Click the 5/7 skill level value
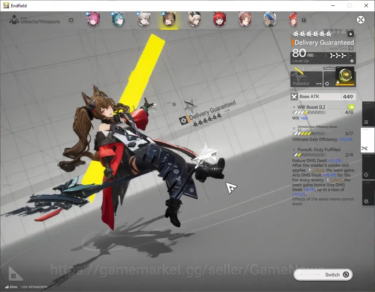This screenshot has width=375, height=292. tap(349, 134)
